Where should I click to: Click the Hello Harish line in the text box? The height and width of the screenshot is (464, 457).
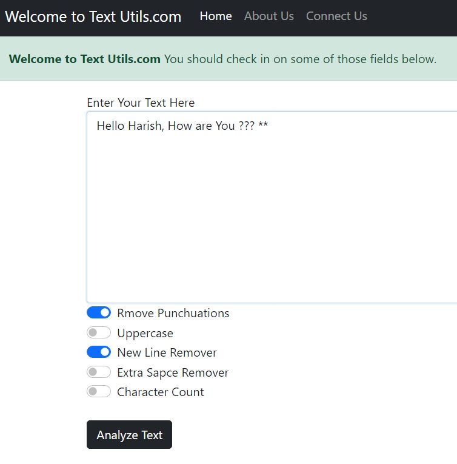click(182, 127)
